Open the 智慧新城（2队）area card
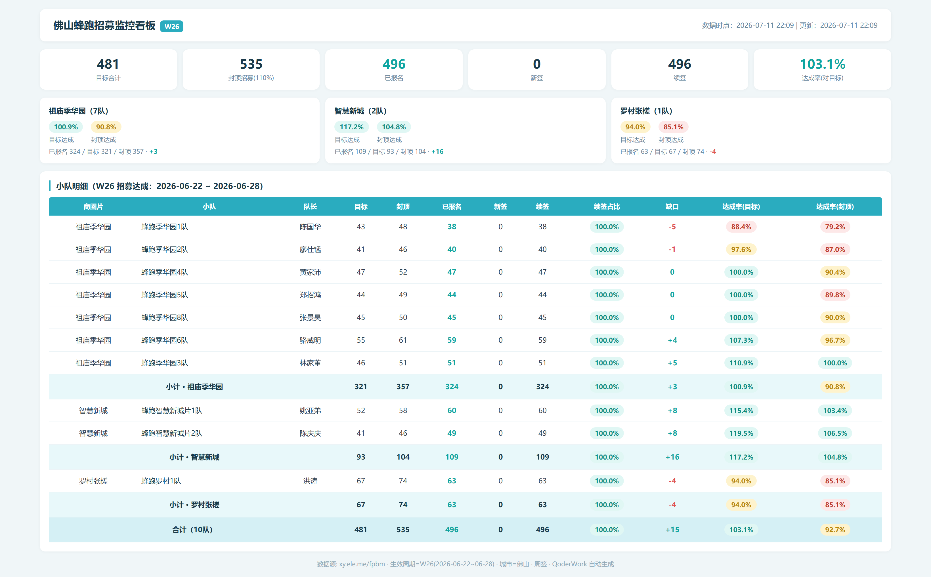931x577 pixels. click(465, 130)
